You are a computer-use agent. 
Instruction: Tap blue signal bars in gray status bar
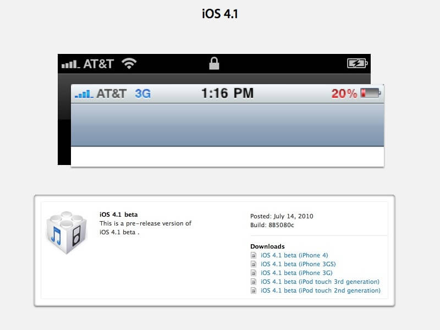coord(84,94)
